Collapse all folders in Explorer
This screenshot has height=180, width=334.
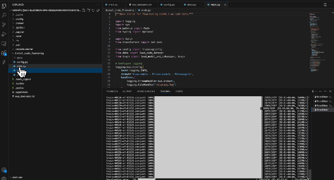coord(98,10)
